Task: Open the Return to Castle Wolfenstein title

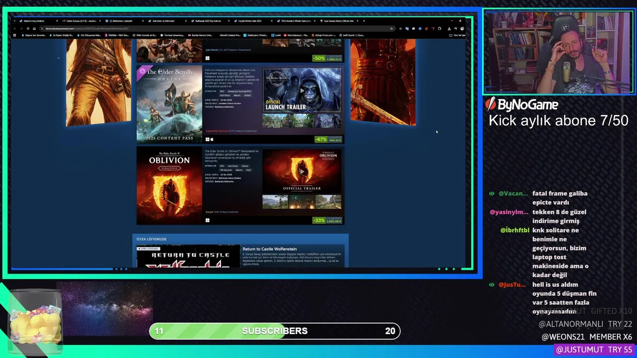Action: (269, 249)
